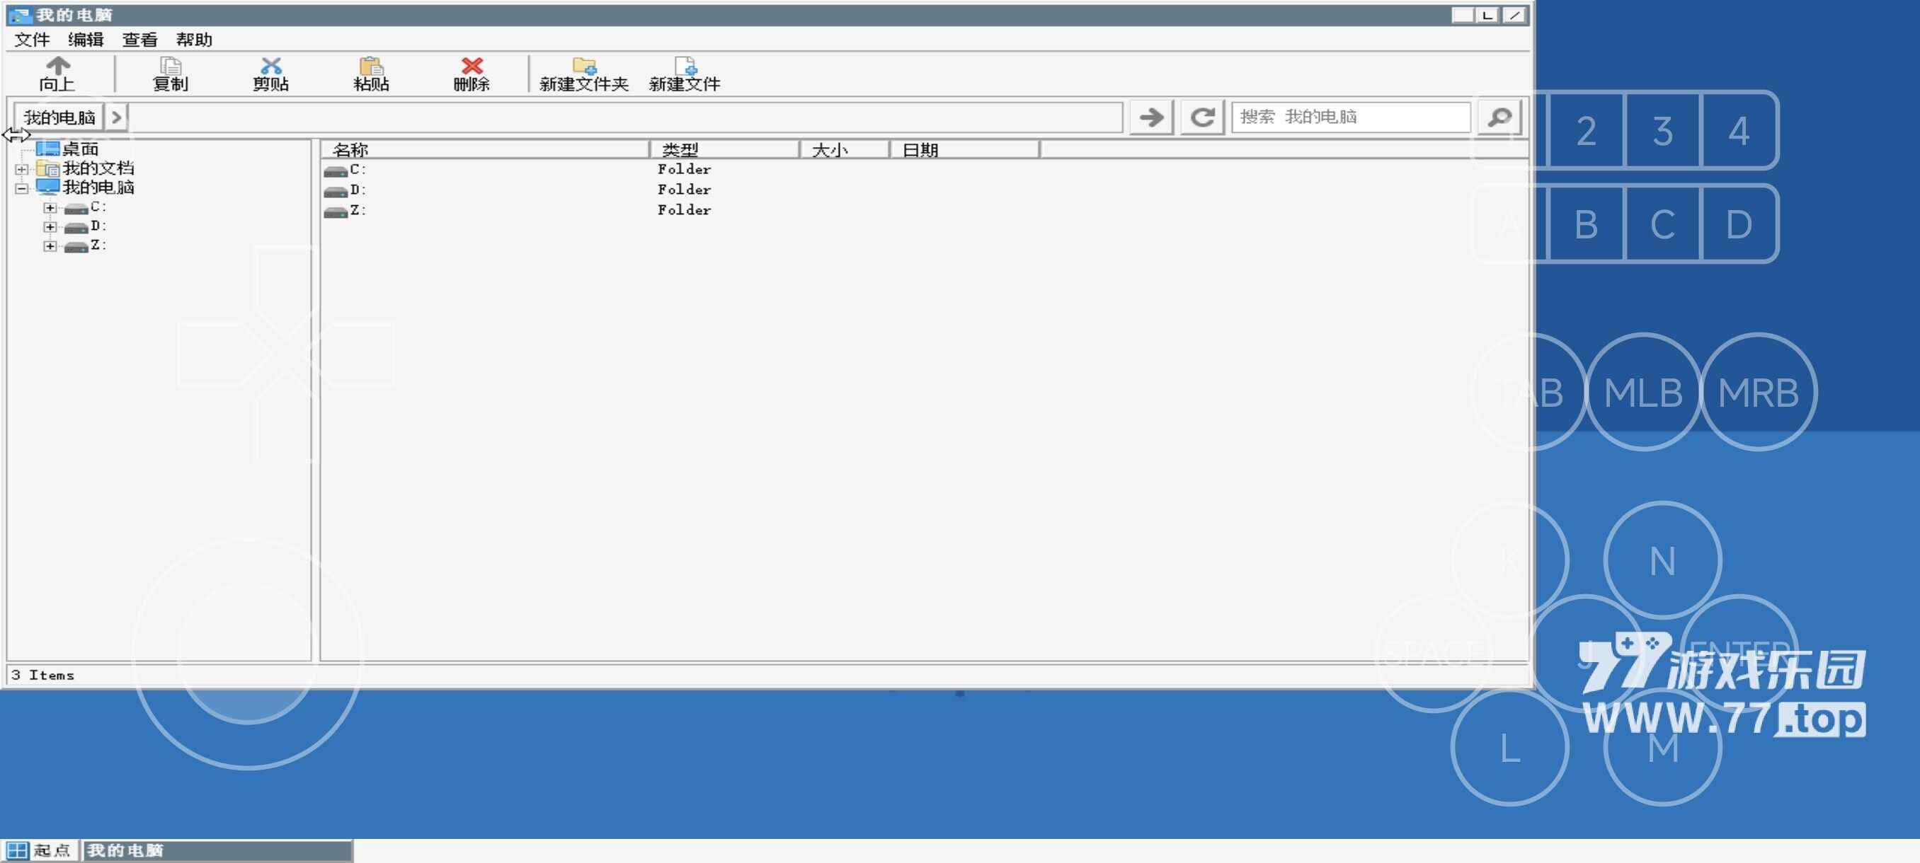Select drive C: in the left tree
Viewport: 1920px width, 863px height.
pyautogui.click(x=98, y=207)
